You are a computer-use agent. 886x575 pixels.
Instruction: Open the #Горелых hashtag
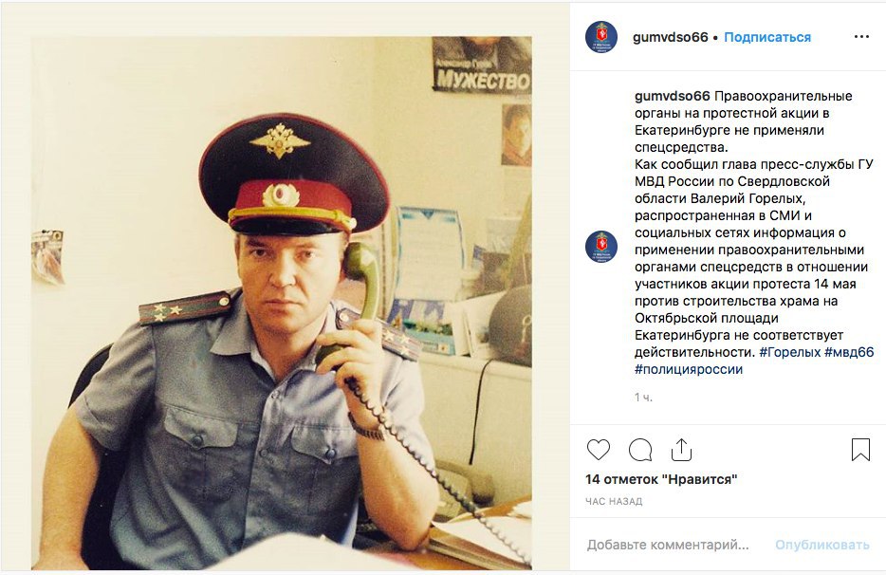(789, 352)
